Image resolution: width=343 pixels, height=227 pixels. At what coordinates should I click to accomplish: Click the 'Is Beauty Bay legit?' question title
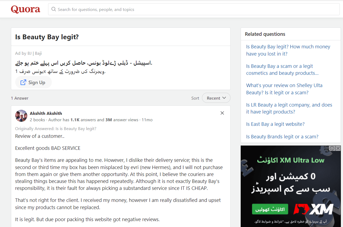coord(47,37)
